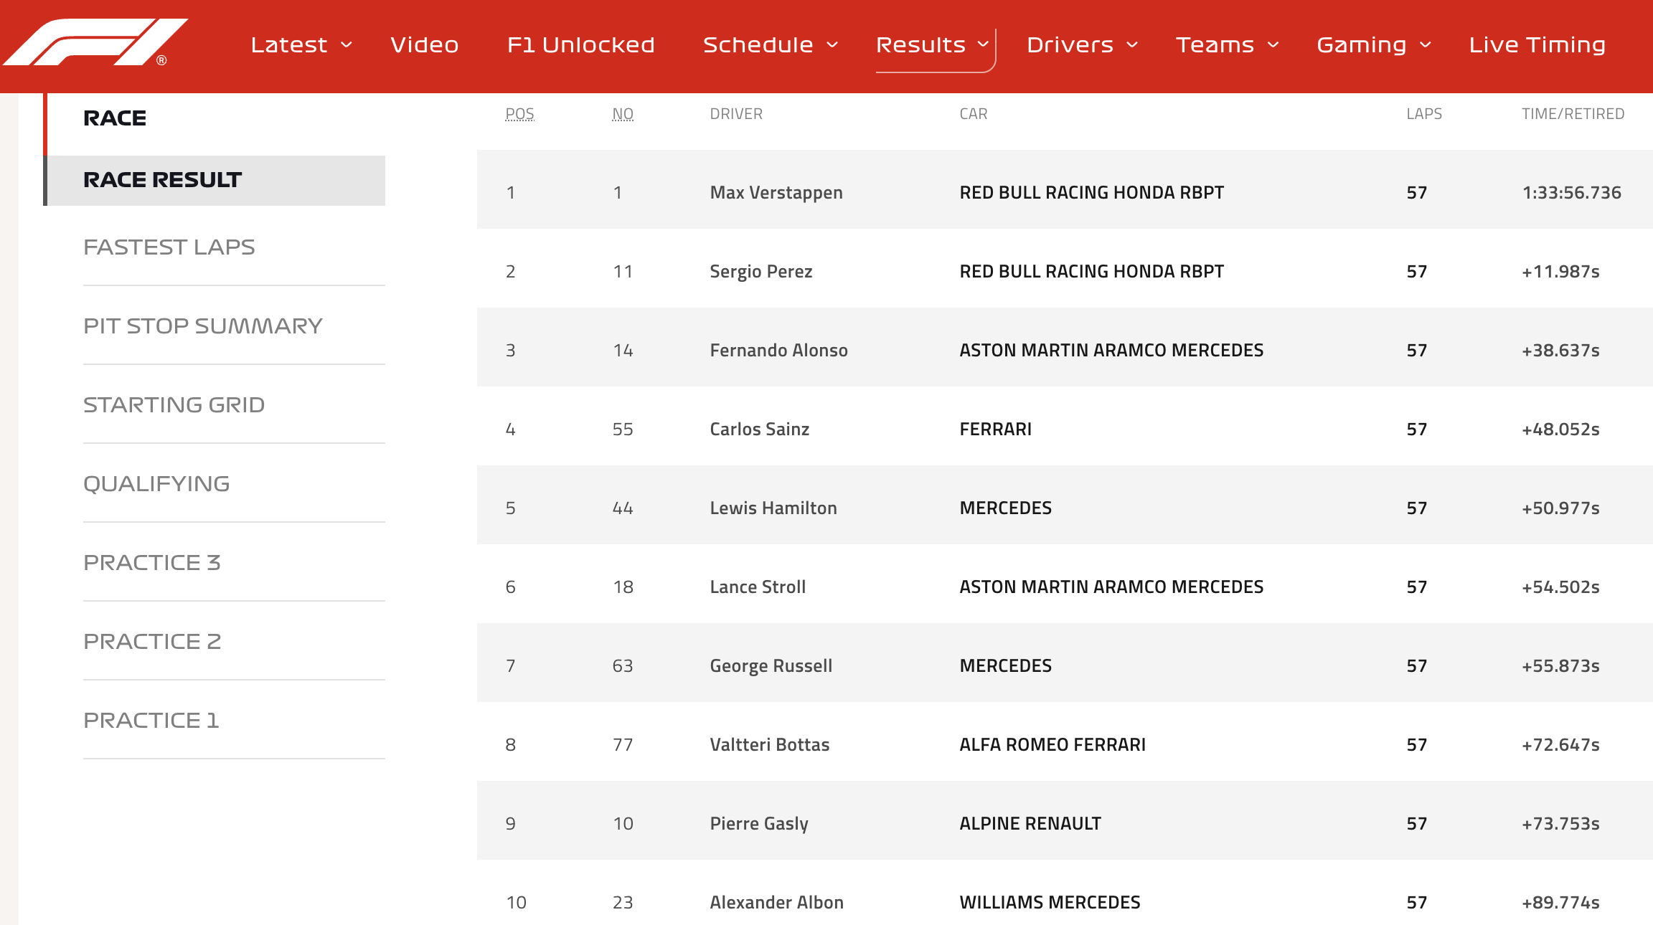Select the Race Result tab
The height and width of the screenshot is (925, 1653).
tap(162, 180)
